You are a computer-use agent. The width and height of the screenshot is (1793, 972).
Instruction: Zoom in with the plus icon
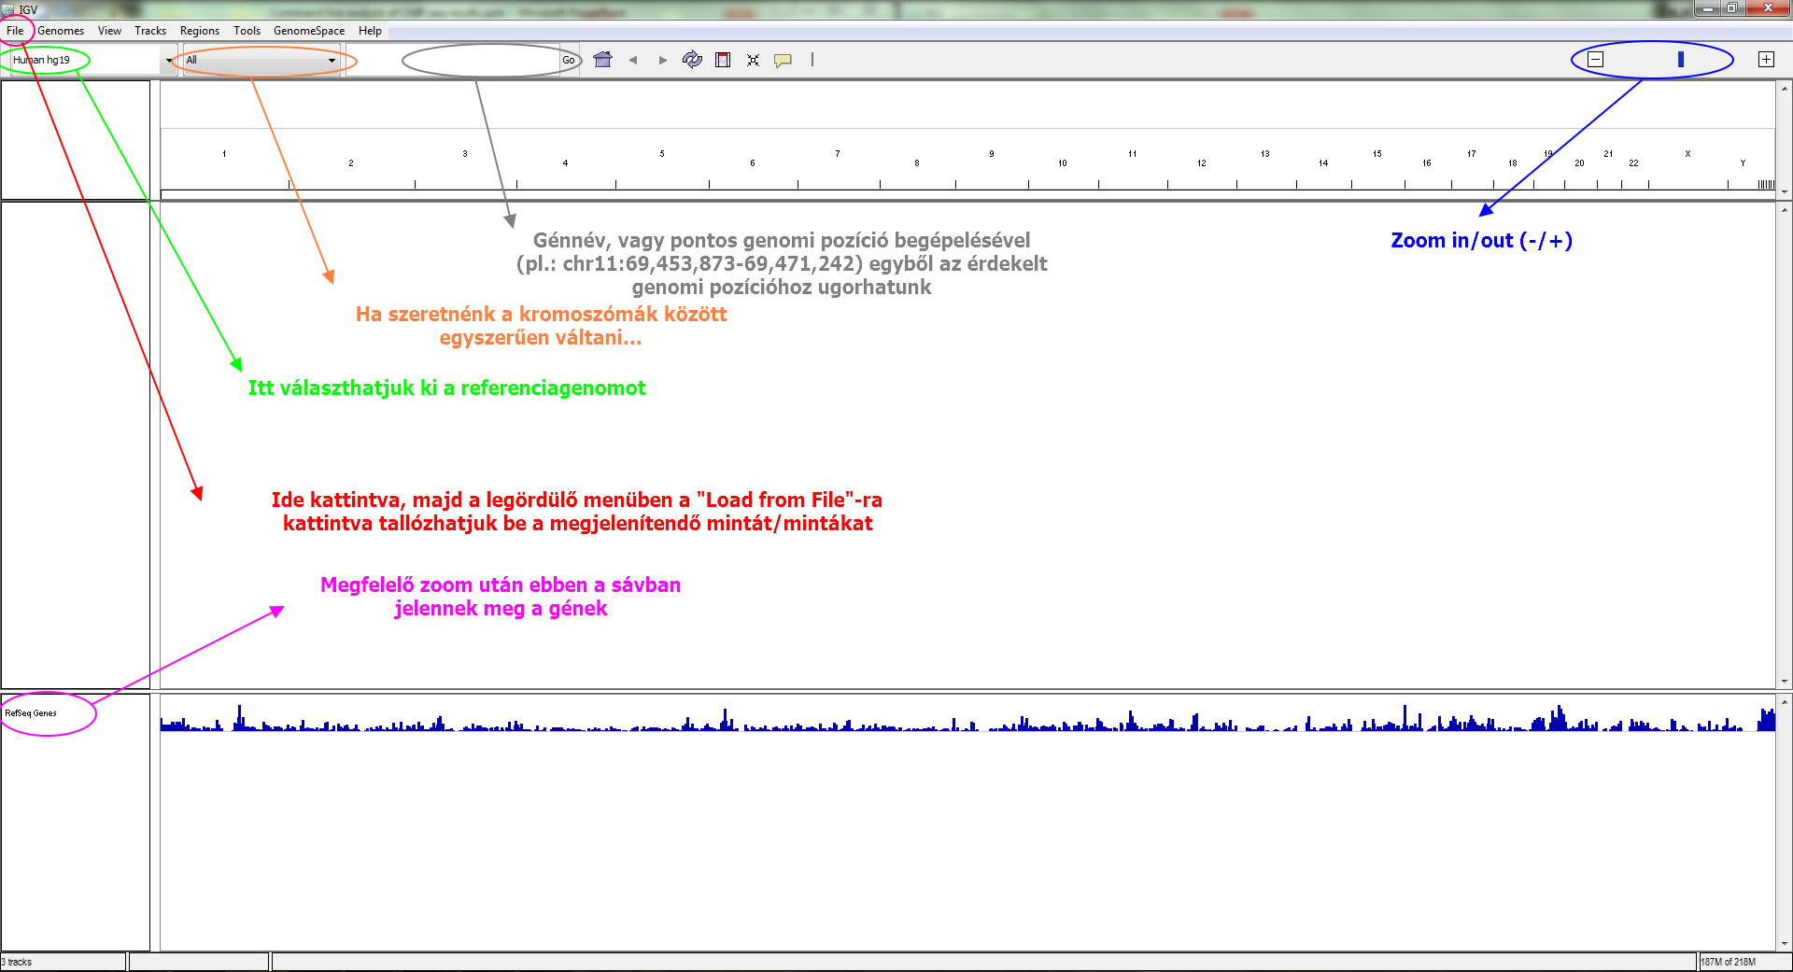[x=1766, y=60]
